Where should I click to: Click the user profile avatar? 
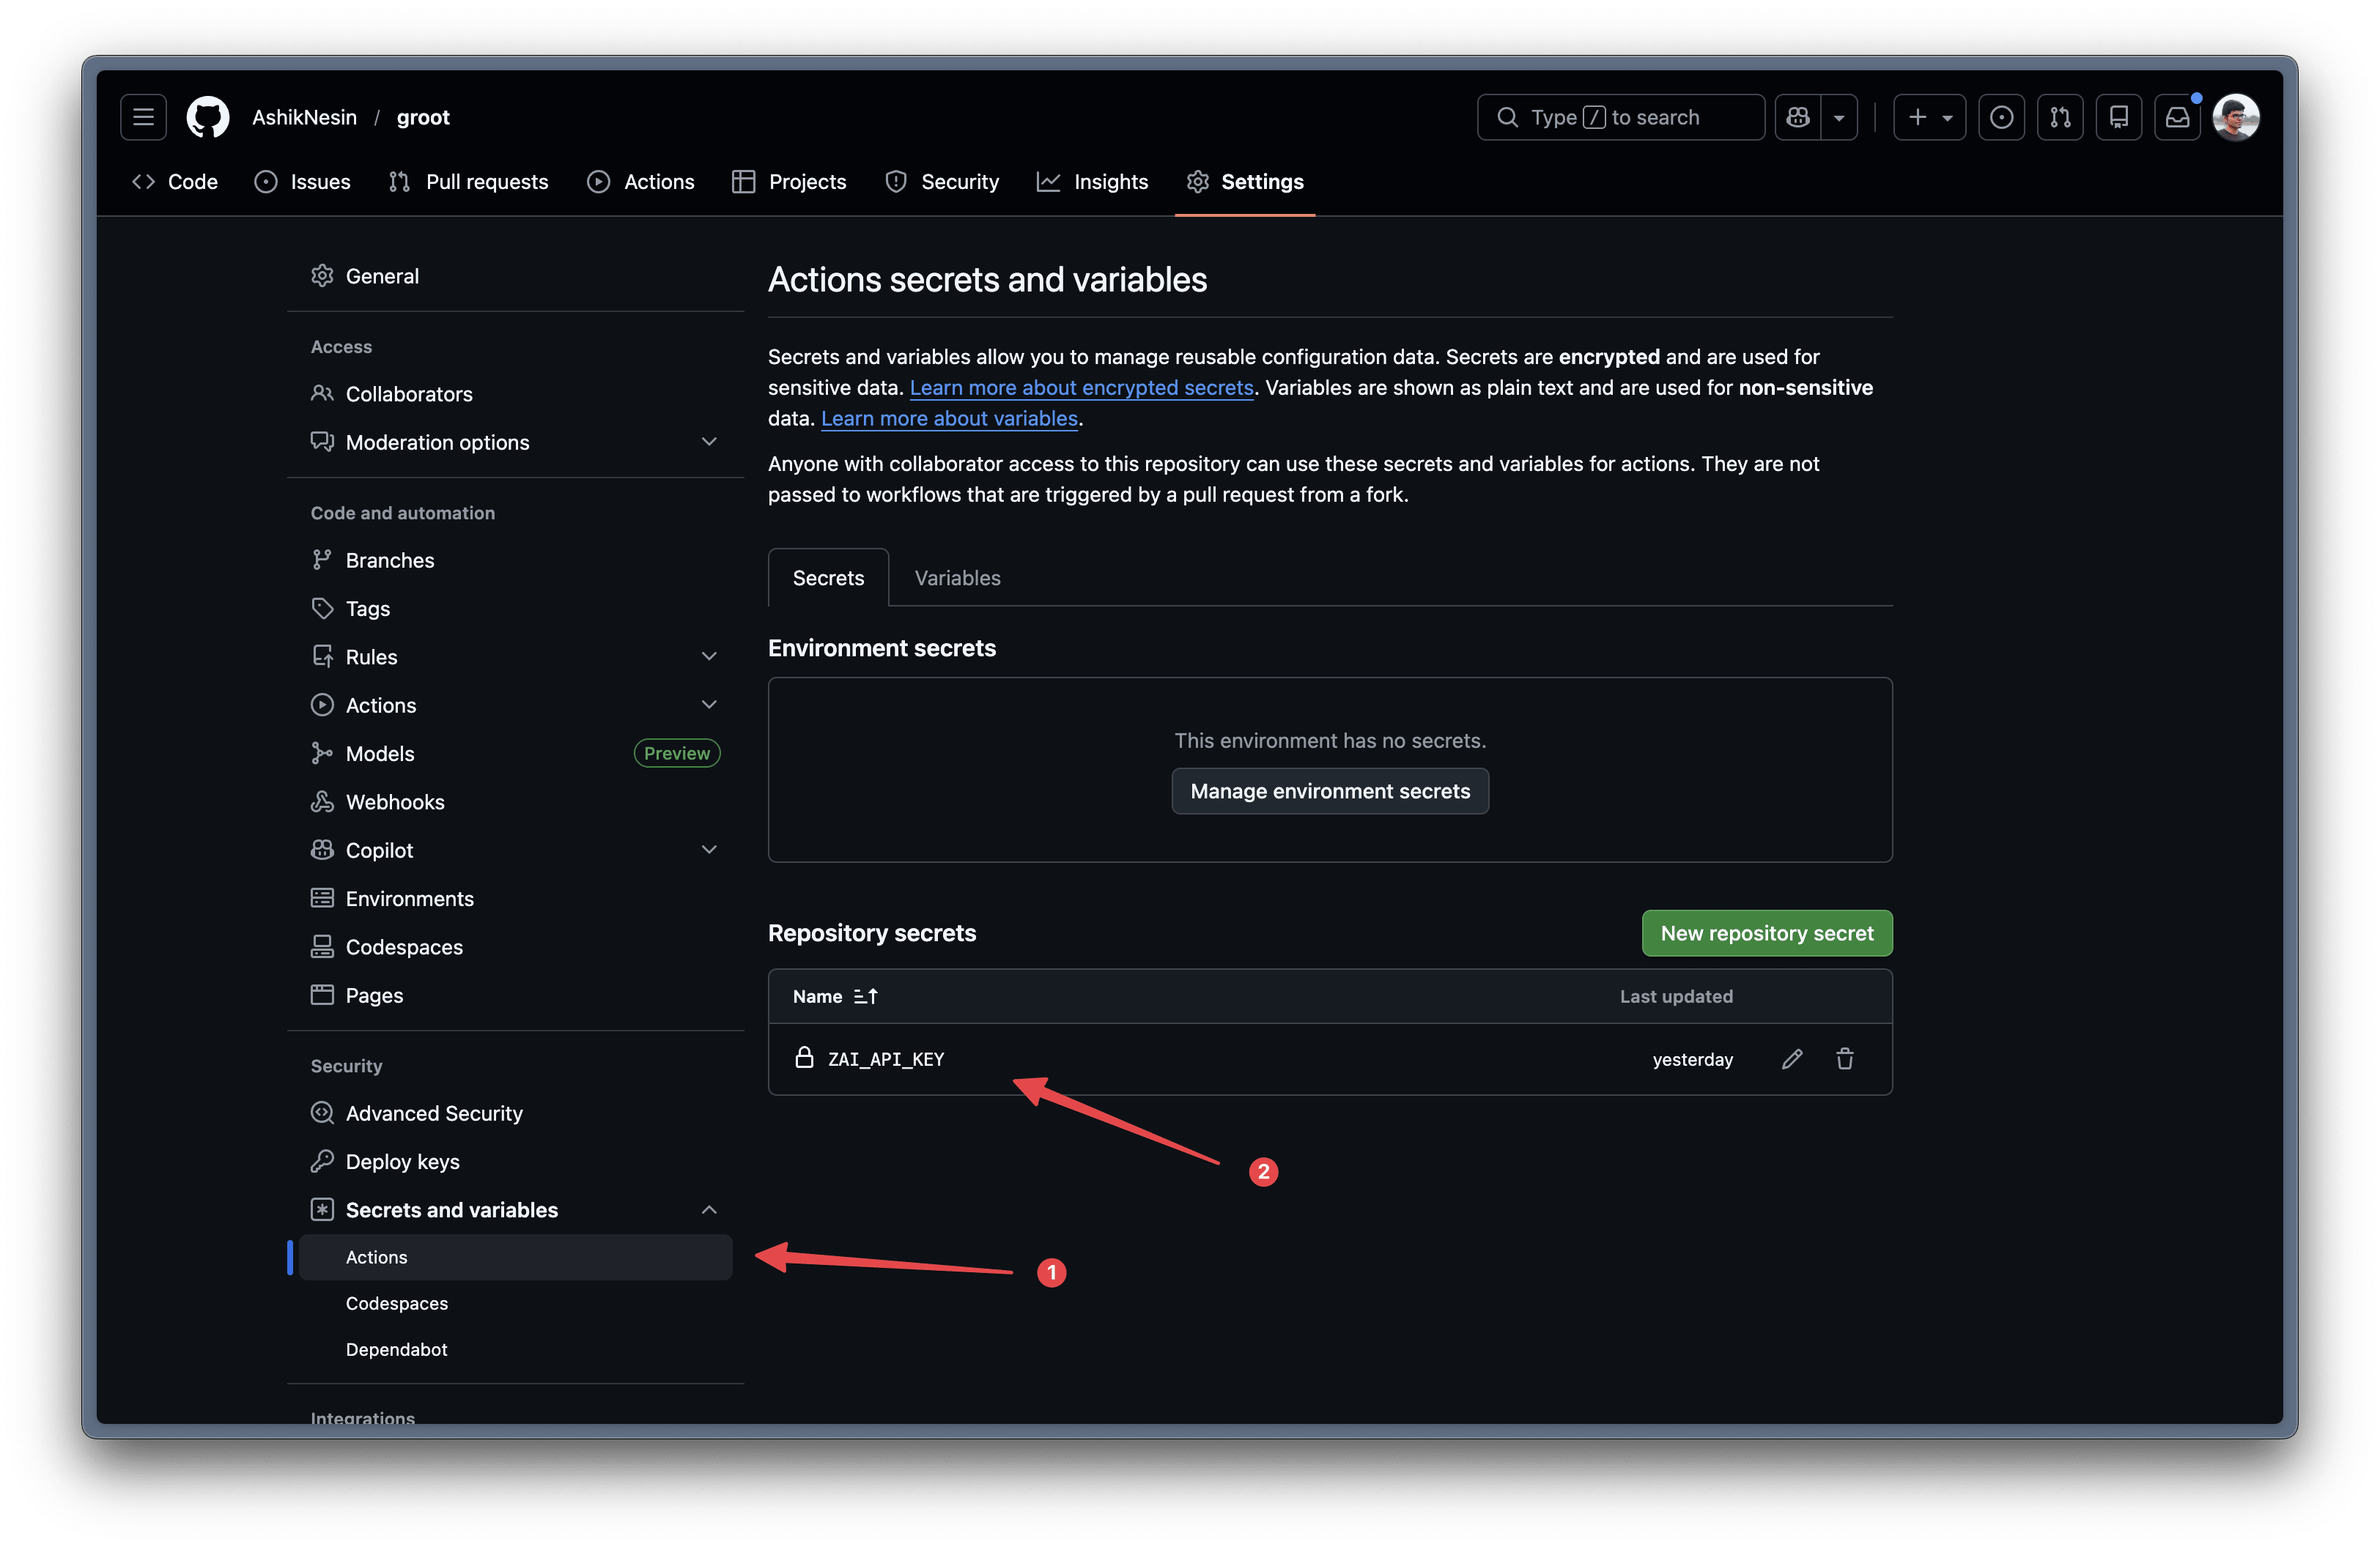point(2236,117)
